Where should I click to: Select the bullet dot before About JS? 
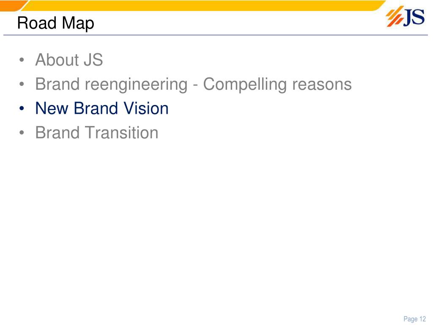pos(22,60)
